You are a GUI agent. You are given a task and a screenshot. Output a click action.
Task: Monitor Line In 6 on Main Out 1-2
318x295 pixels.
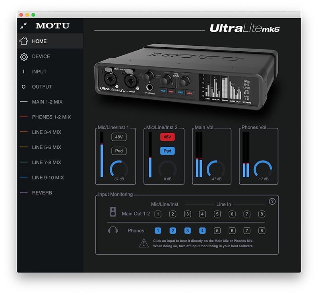pos(232,214)
